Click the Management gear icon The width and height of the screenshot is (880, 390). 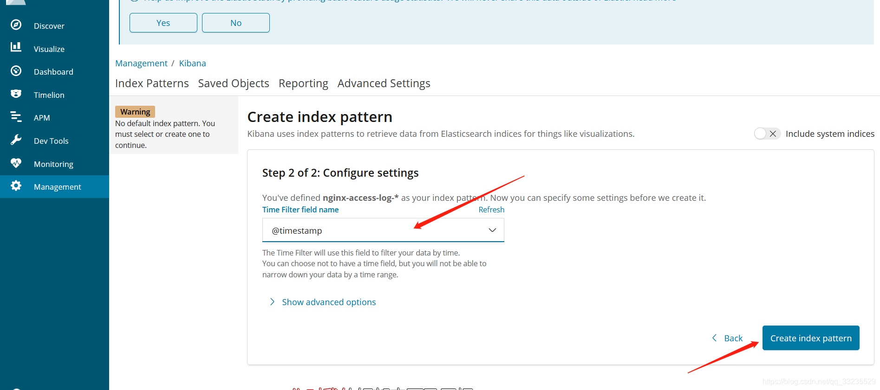[16, 186]
